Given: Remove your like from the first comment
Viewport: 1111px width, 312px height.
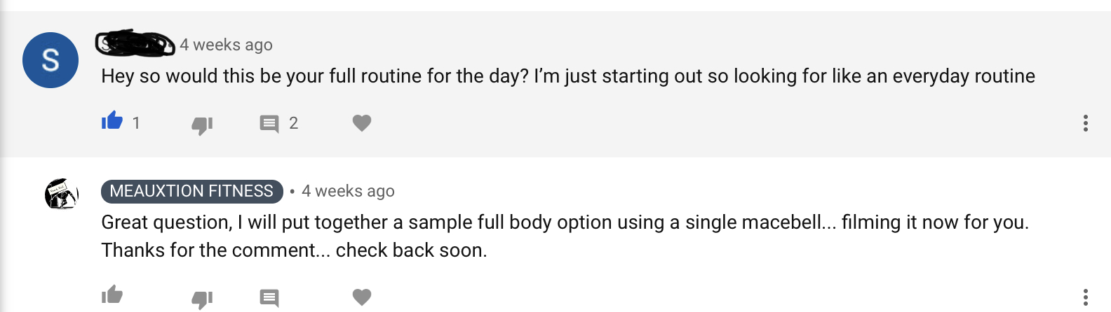Looking at the screenshot, I should [x=112, y=122].
